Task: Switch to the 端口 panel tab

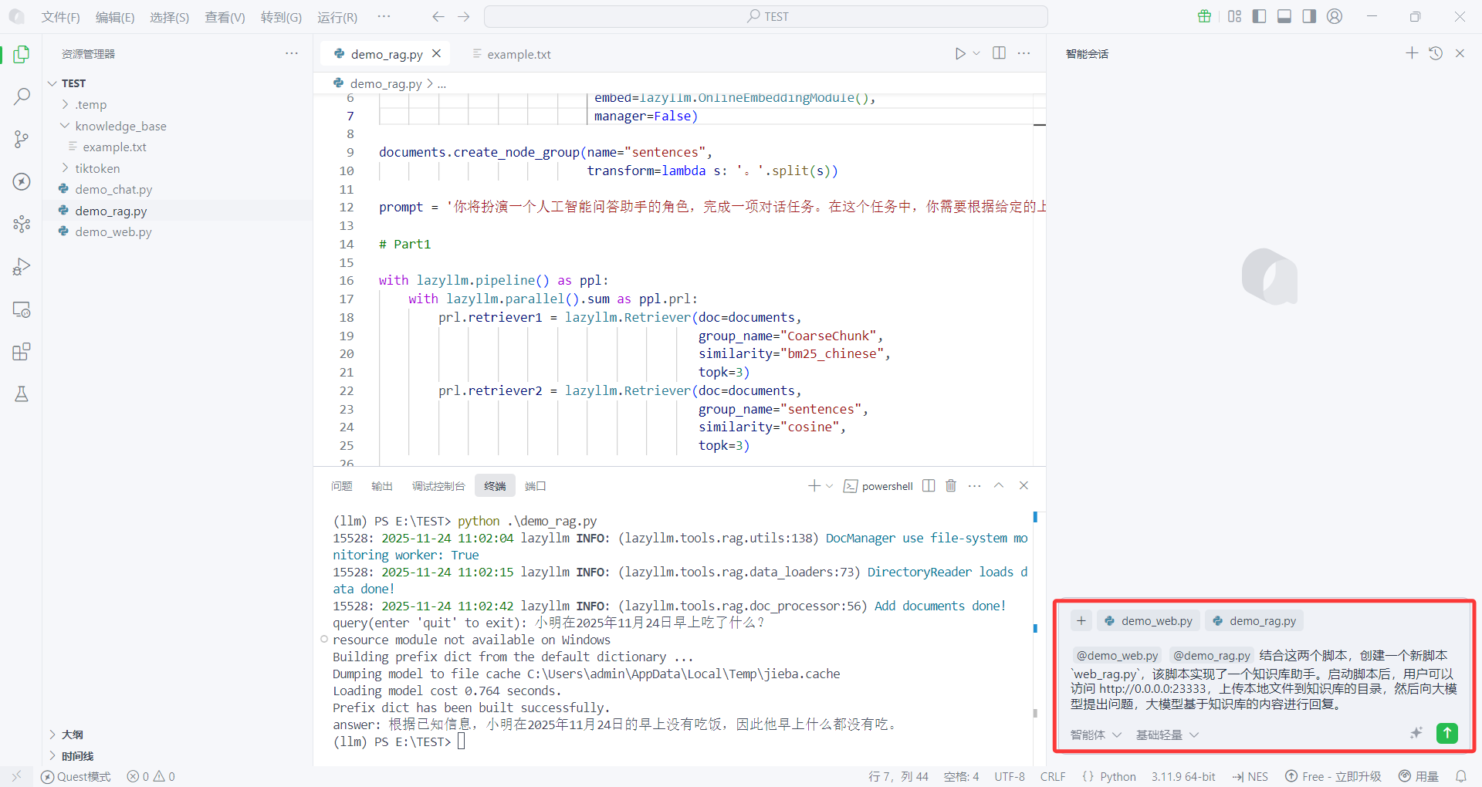Action: [535, 486]
